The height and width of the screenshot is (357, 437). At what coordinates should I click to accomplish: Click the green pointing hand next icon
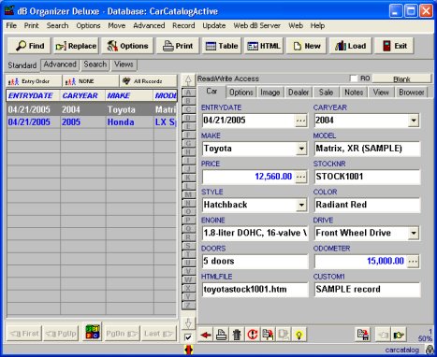(399, 336)
